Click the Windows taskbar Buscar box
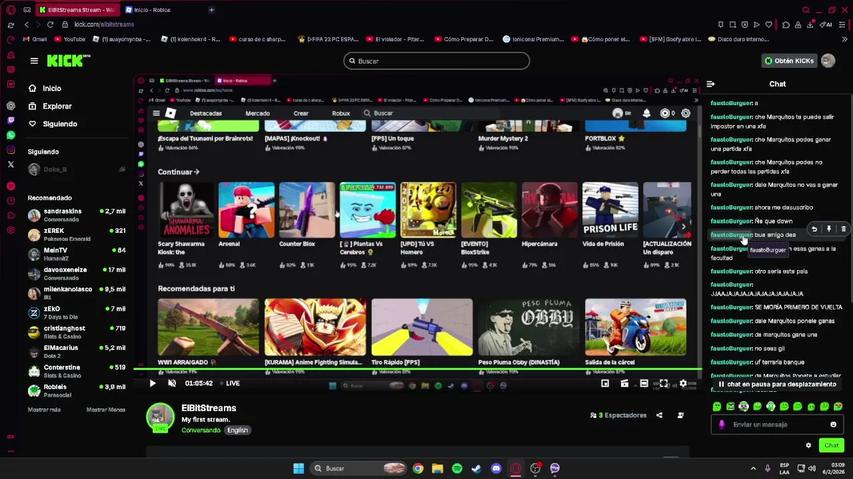The width and height of the screenshot is (853, 479). point(359,468)
